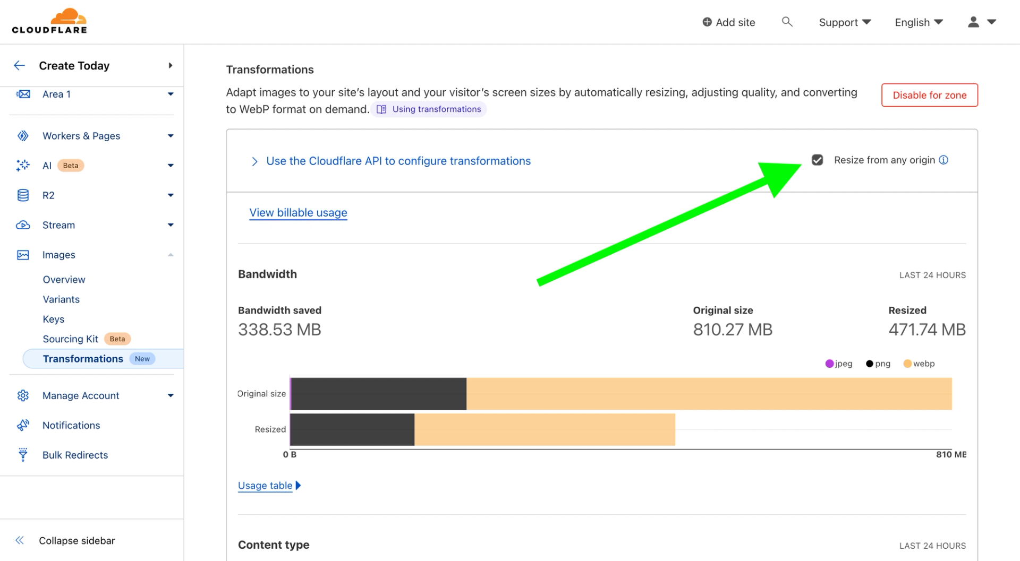Viewport: 1020px width, 561px height.
Task: Expand the Workers & Pages section arrow
Action: click(171, 136)
